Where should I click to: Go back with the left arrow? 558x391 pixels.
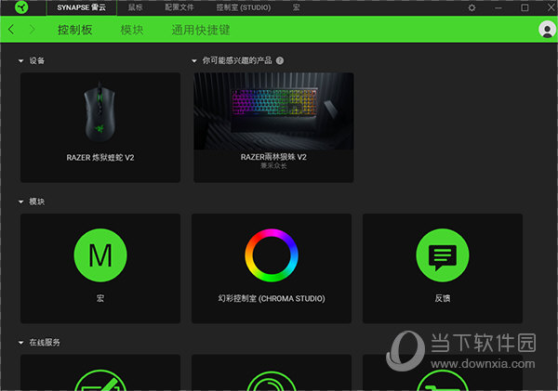pyautogui.click(x=11, y=30)
